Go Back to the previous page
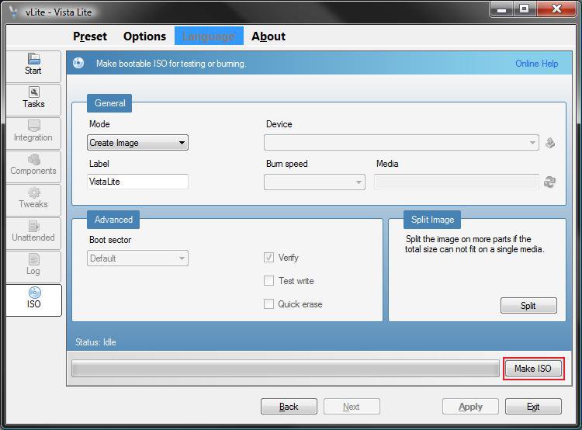The width and height of the screenshot is (582, 430). point(289,407)
